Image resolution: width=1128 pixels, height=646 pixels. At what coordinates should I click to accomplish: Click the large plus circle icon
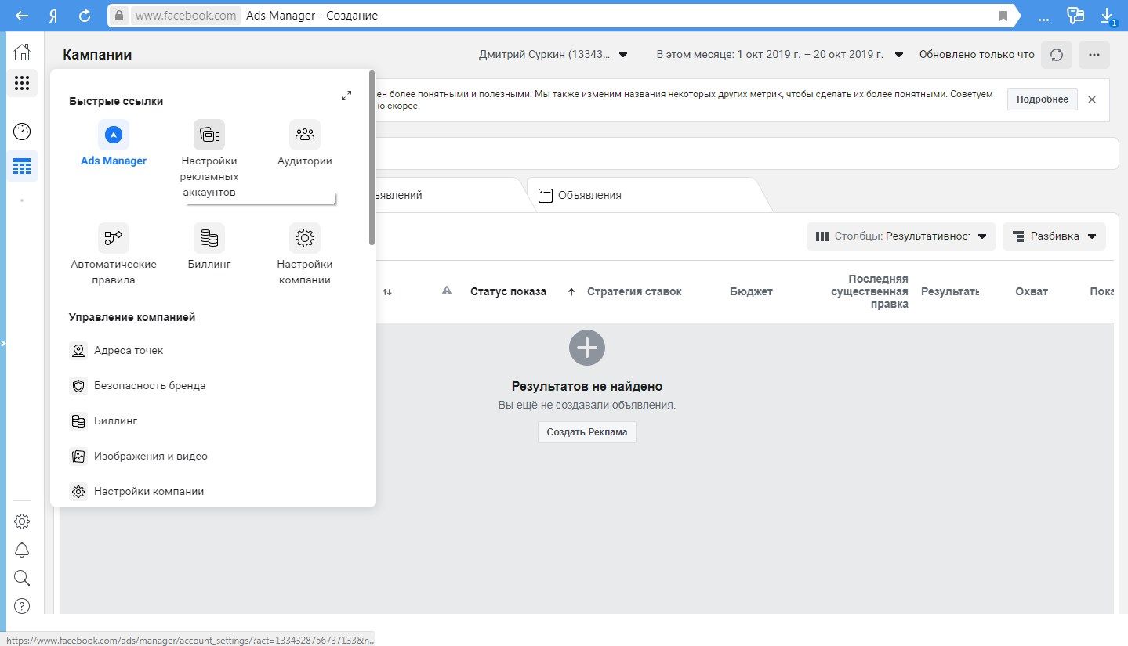(587, 347)
